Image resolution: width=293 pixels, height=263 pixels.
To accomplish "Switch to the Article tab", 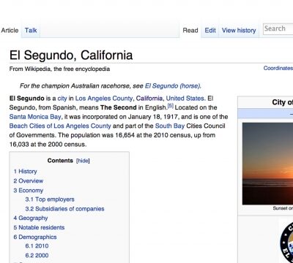I will (10, 31).
